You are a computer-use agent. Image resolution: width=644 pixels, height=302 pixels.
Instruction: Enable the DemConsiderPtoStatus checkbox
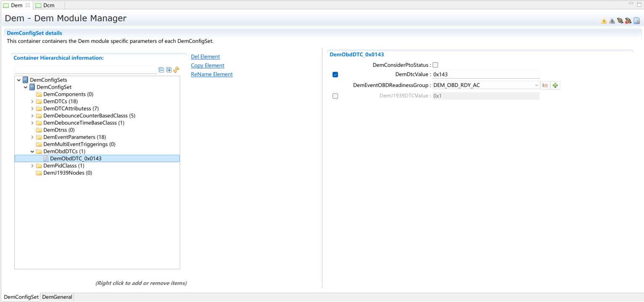click(435, 65)
